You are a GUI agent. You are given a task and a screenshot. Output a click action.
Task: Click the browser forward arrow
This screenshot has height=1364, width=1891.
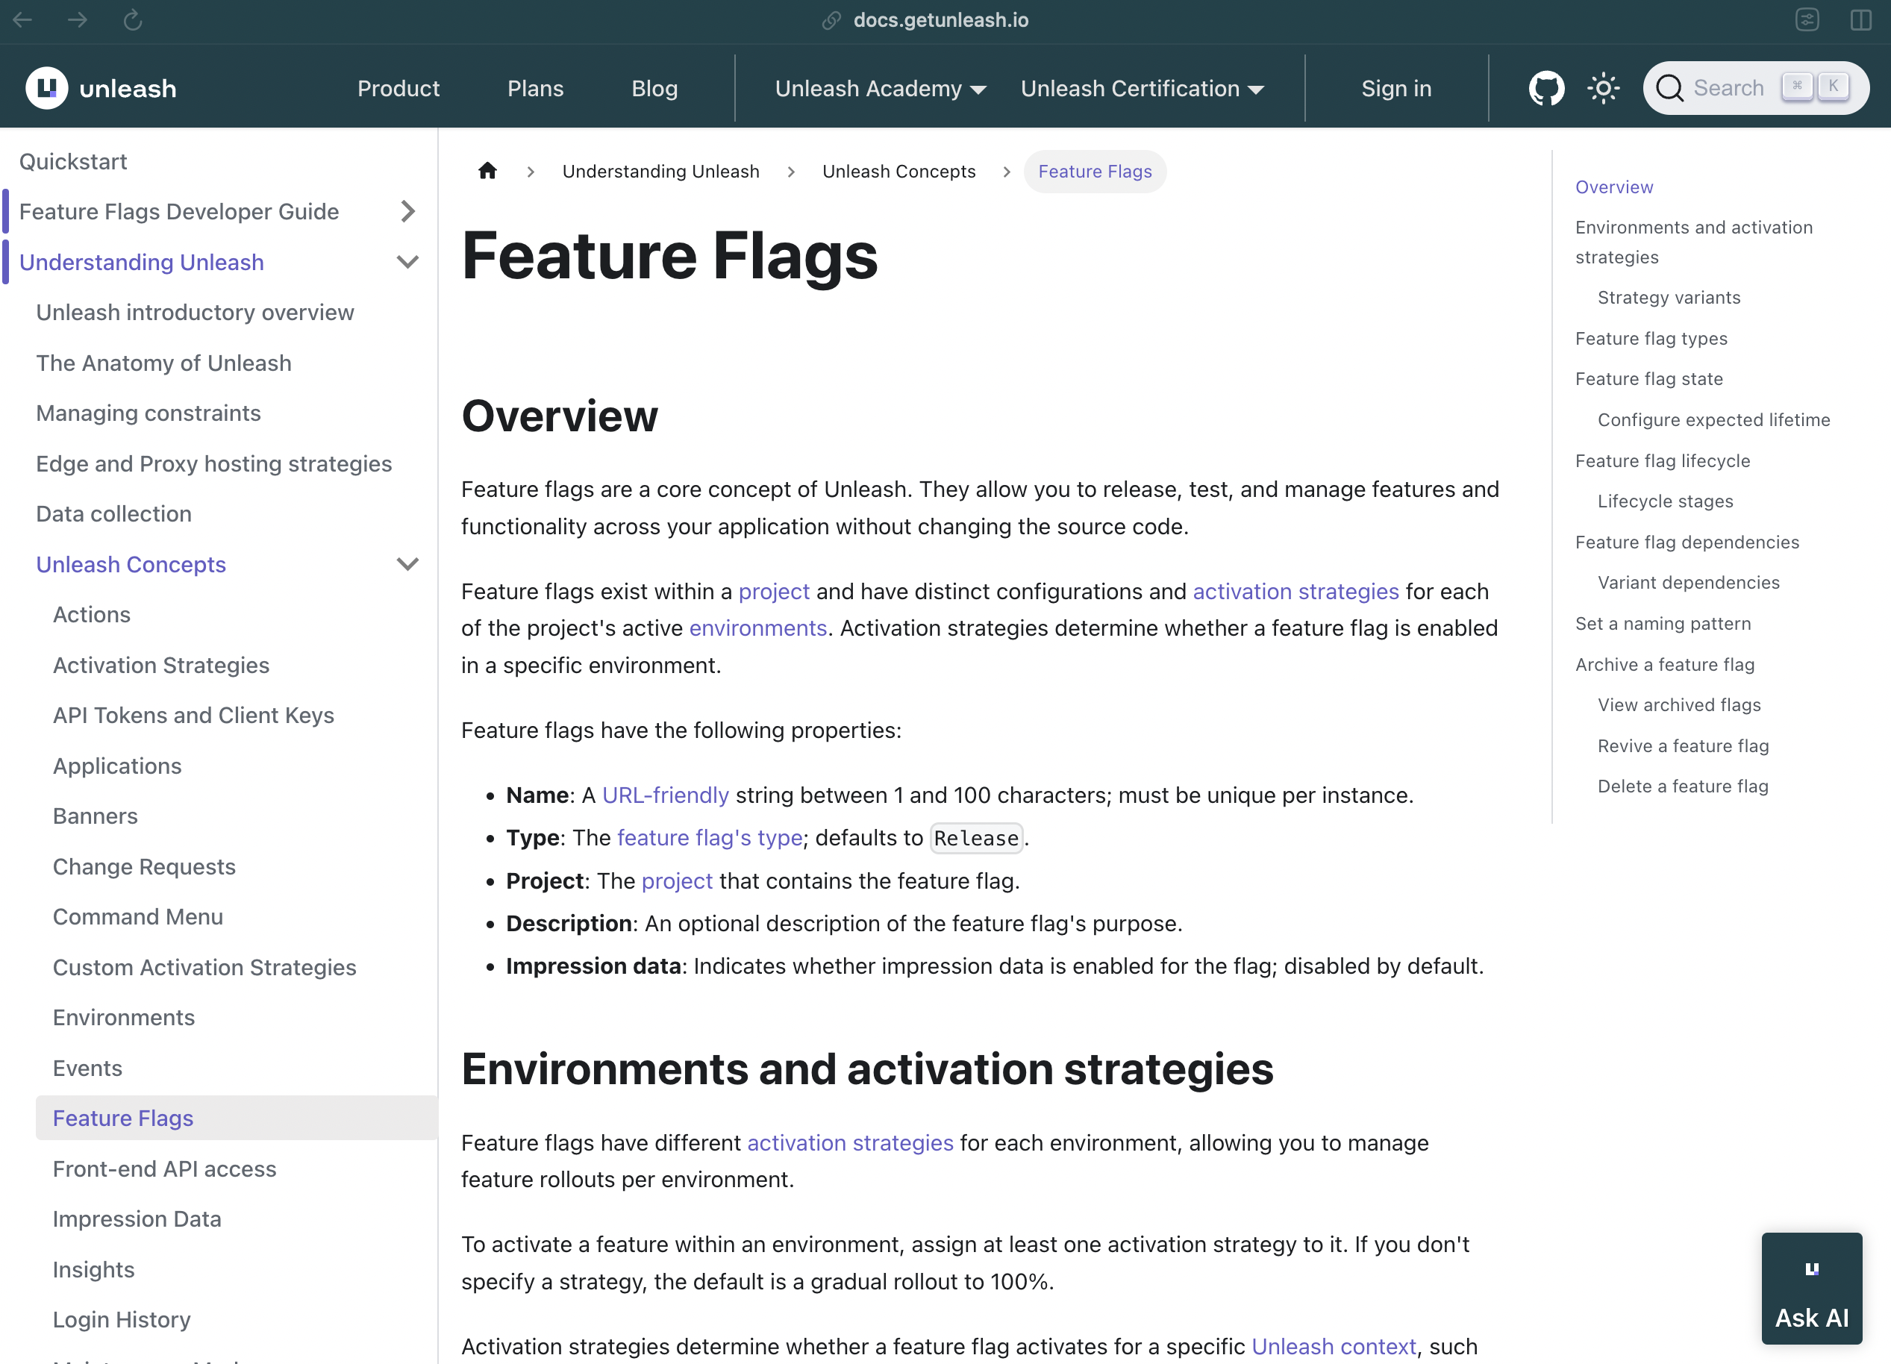(78, 20)
